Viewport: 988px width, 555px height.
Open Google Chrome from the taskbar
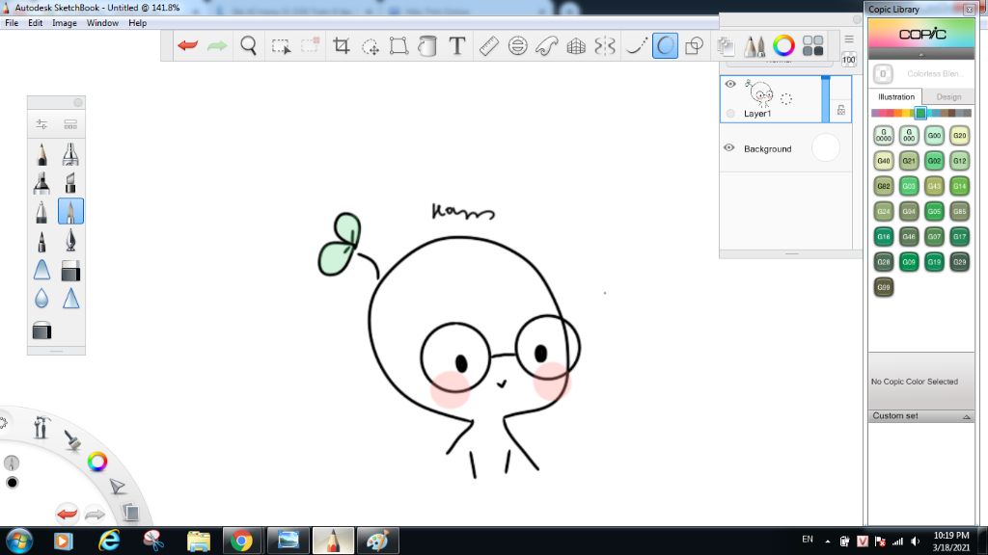(x=240, y=541)
